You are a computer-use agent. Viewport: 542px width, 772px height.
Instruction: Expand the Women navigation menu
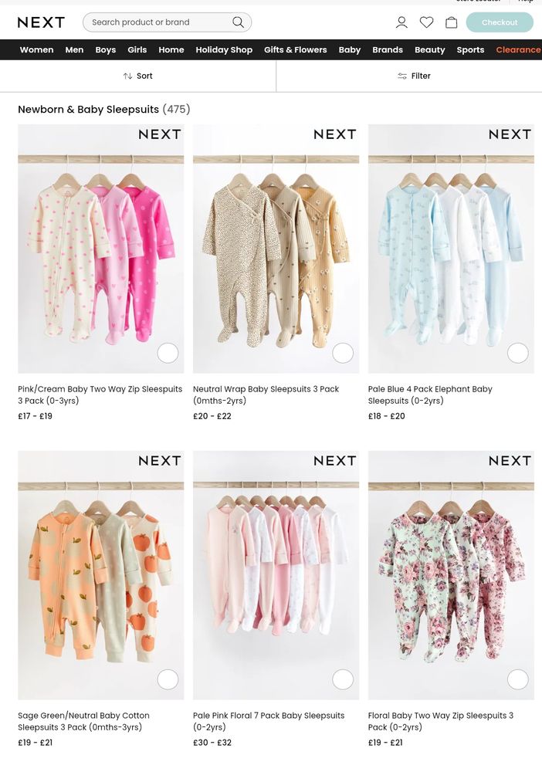[x=36, y=49]
